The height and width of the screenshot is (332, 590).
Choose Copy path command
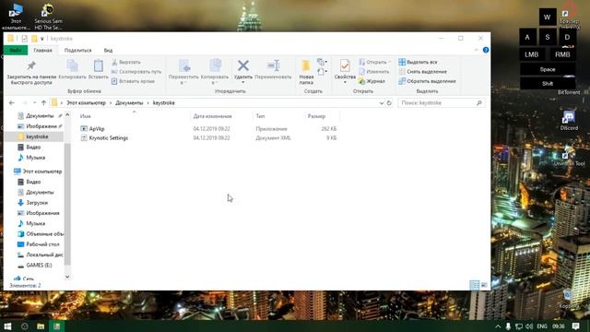point(136,72)
